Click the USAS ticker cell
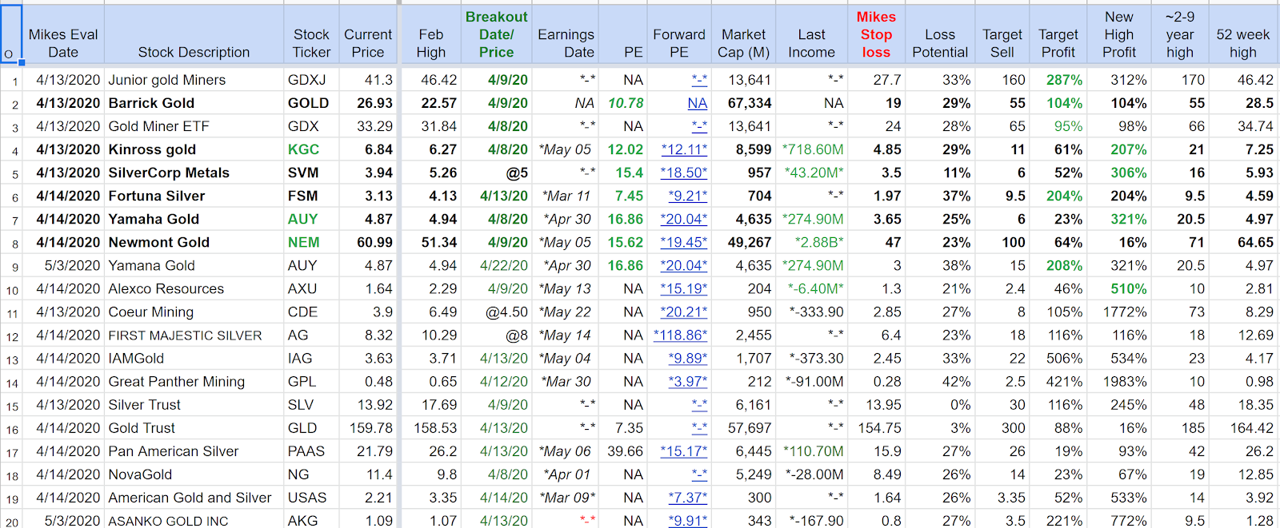1280x528 pixels. coord(311,497)
